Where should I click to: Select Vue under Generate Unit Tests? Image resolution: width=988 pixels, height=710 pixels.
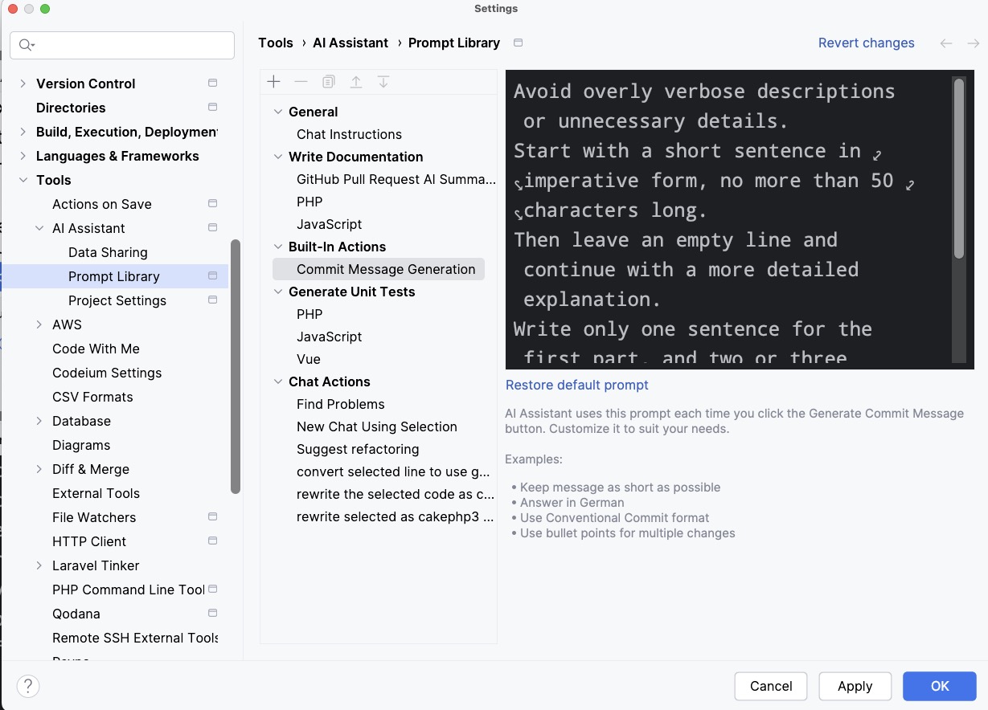point(309,359)
